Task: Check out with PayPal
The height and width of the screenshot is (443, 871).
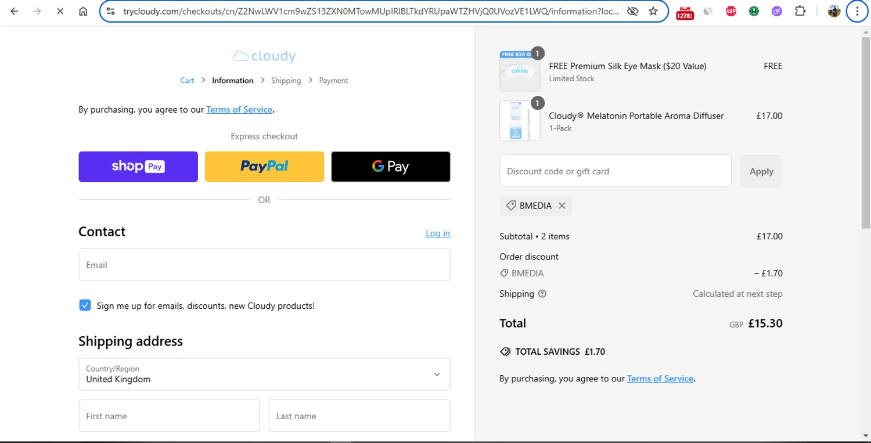Action: click(x=264, y=167)
